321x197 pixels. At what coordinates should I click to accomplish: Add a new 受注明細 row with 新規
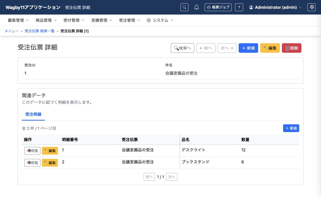(291, 128)
